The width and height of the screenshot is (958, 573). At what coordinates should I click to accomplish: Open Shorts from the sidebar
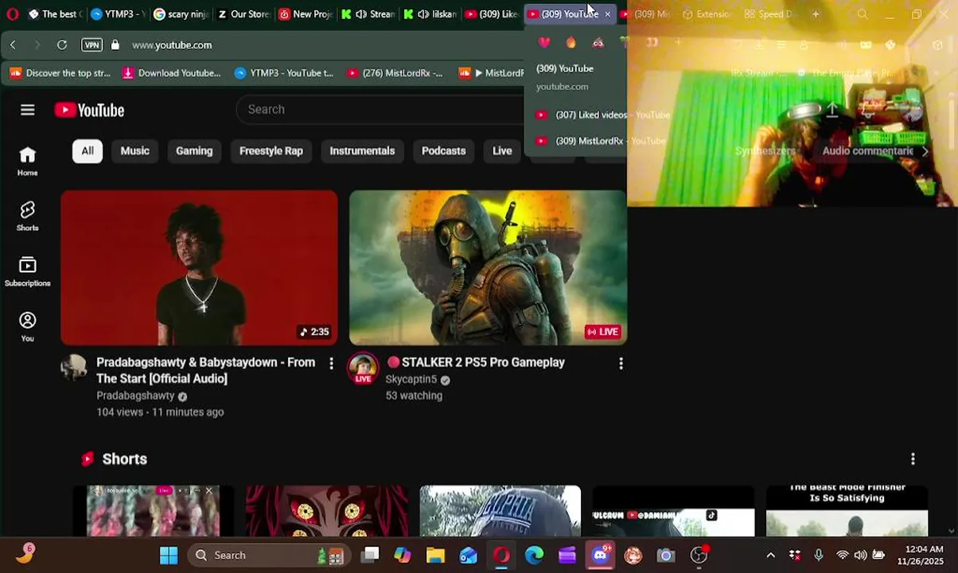28,216
